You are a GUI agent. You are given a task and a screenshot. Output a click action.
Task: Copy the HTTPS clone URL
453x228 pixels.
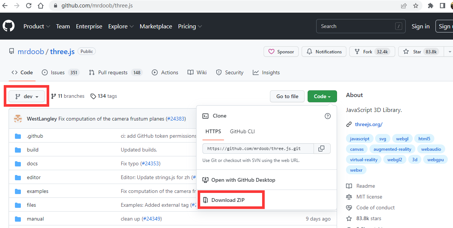tap(321, 149)
